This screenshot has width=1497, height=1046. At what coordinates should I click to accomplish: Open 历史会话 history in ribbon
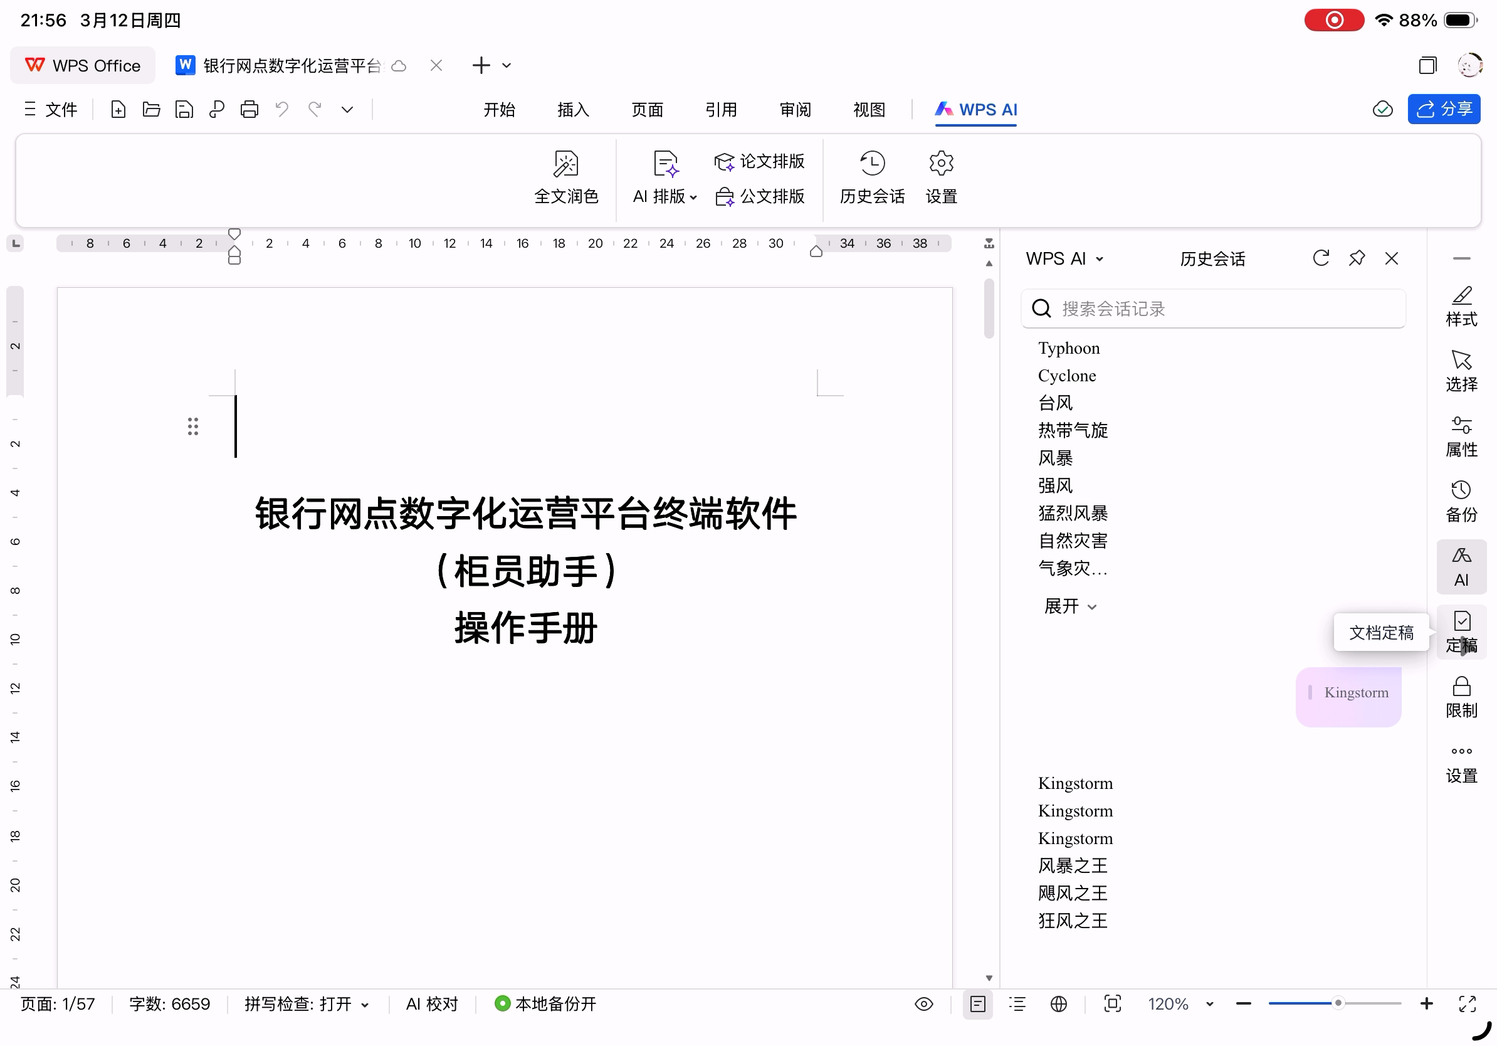(x=872, y=176)
